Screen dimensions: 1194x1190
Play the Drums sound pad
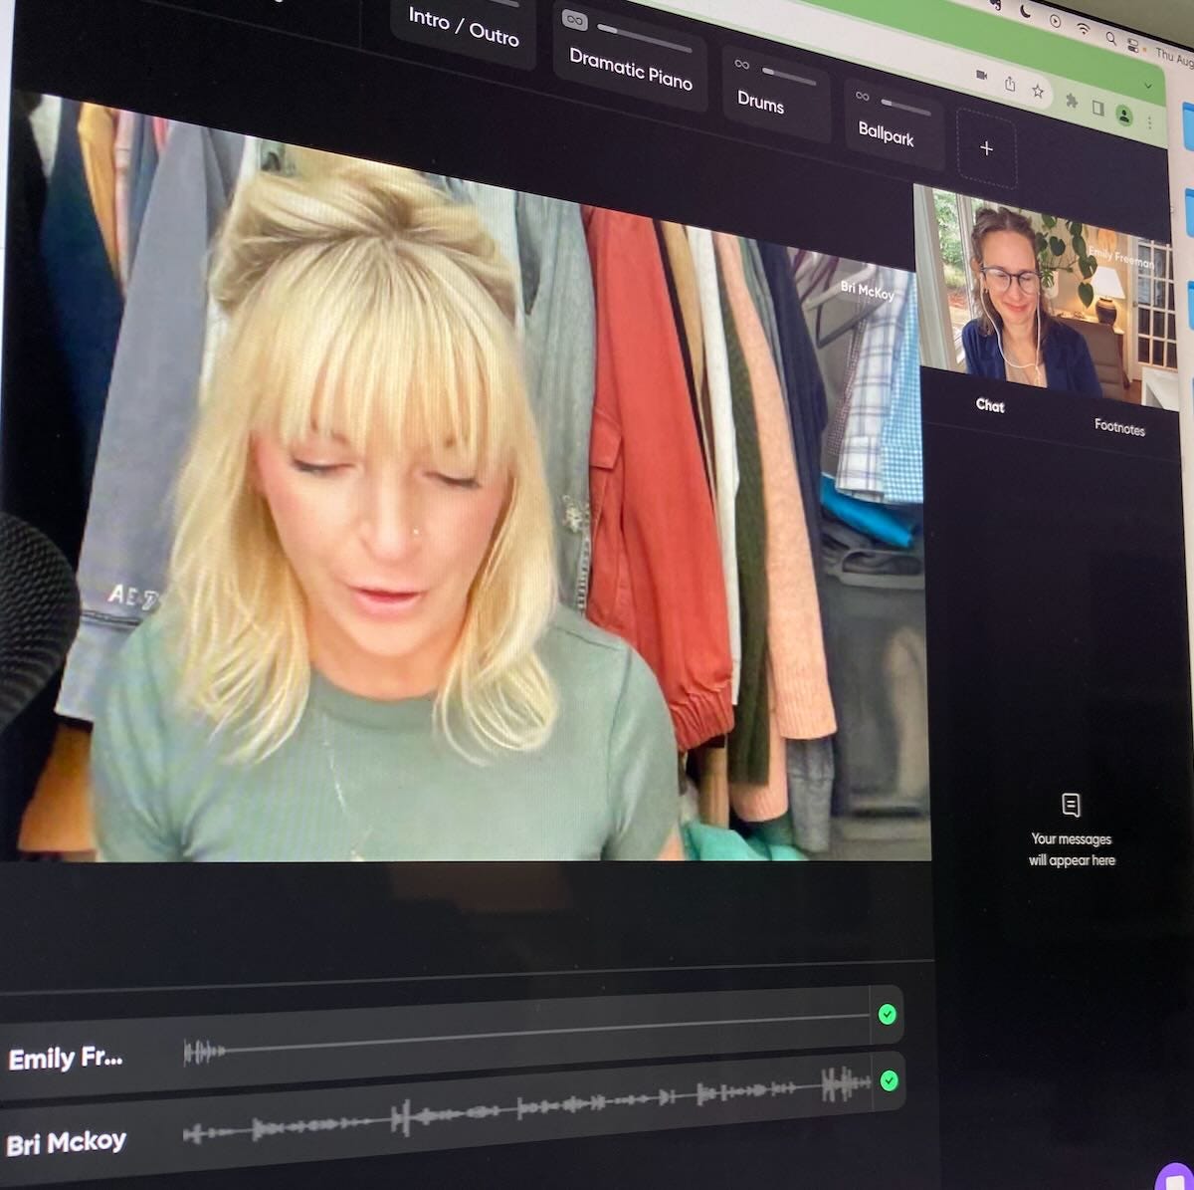click(776, 95)
